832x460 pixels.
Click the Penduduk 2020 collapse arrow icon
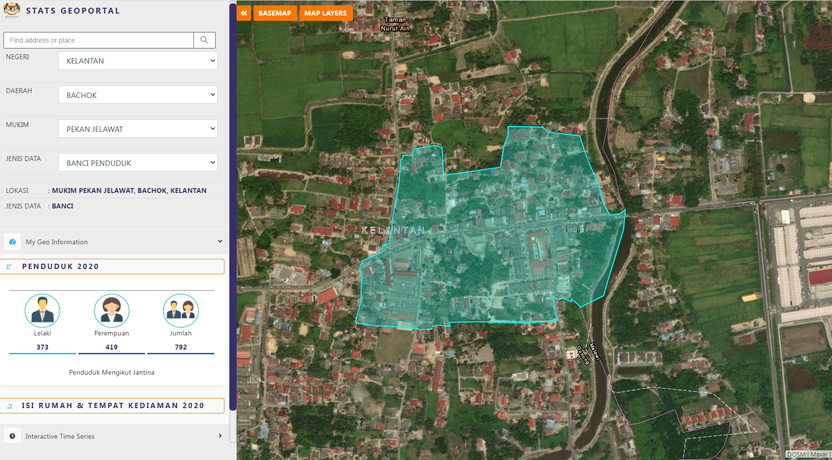9,267
